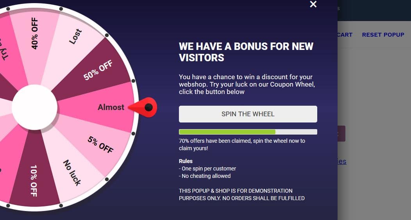Click the green claimed-offers progress bar
The image size is (411, 220).
coord(227,132)
